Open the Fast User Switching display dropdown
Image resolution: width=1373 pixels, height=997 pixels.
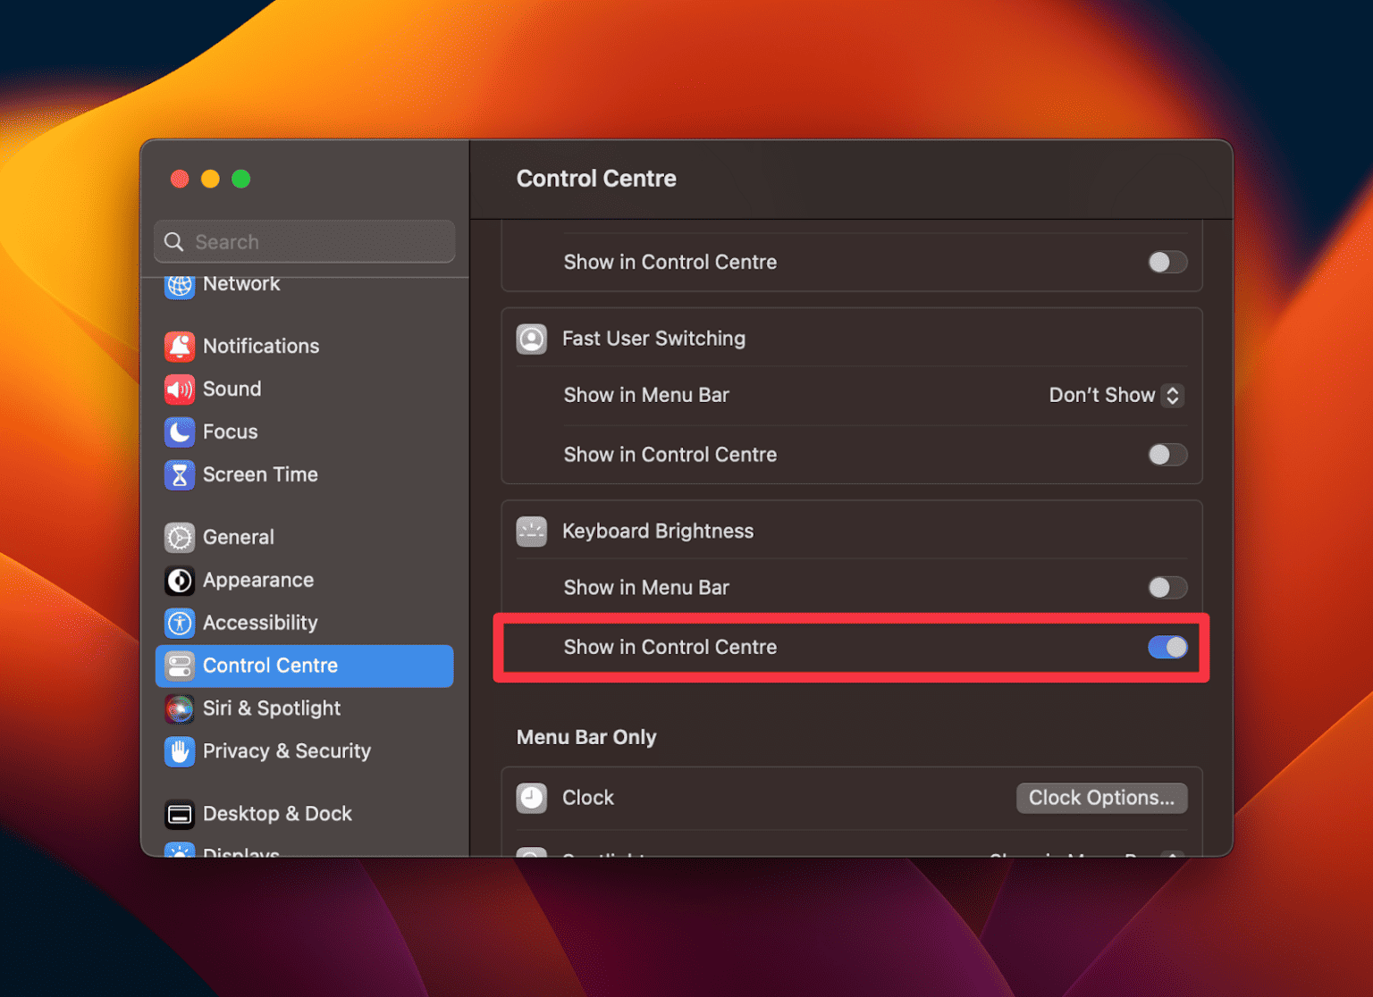1115,395
